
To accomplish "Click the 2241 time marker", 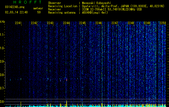I will 18,23.
